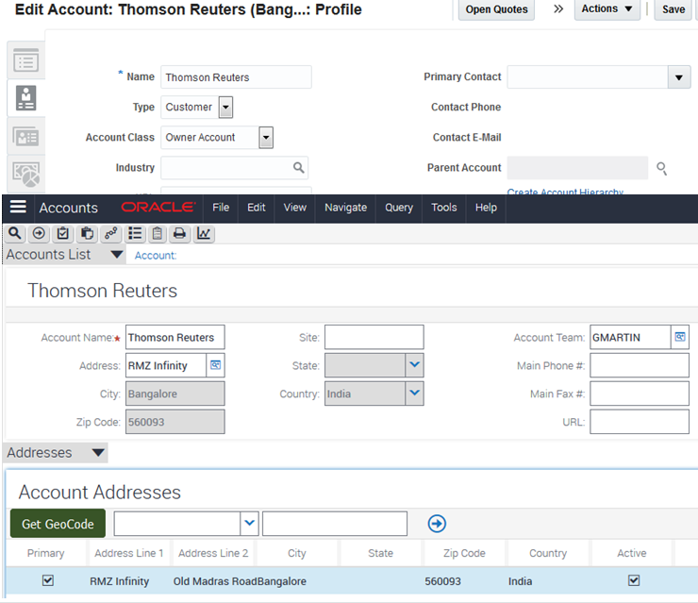Click the Industry input field
Screen dimensions: 698x603
234,168
